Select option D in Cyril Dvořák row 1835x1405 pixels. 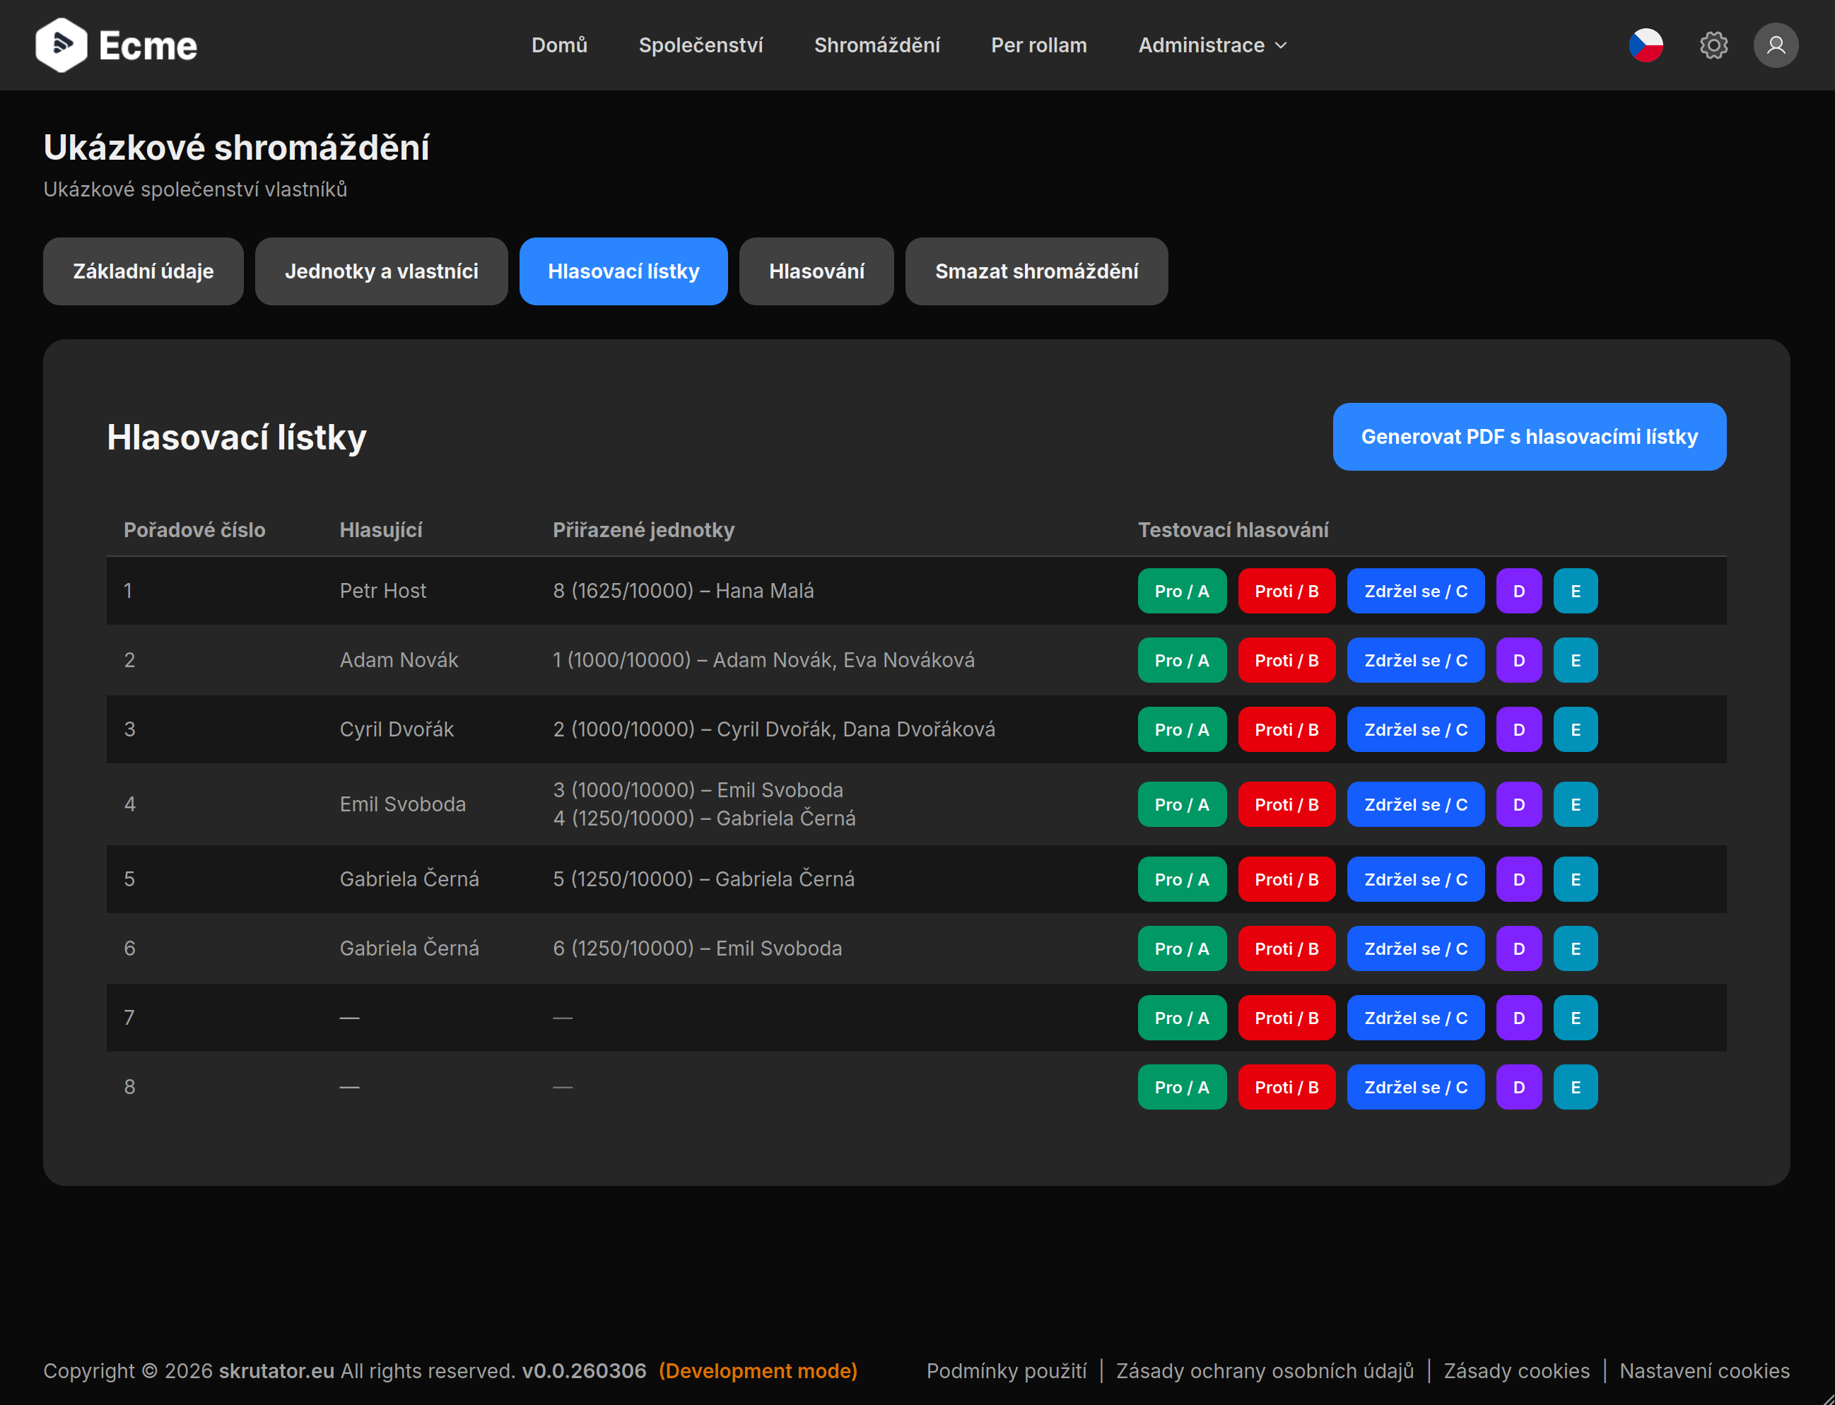coord(1519,730)
